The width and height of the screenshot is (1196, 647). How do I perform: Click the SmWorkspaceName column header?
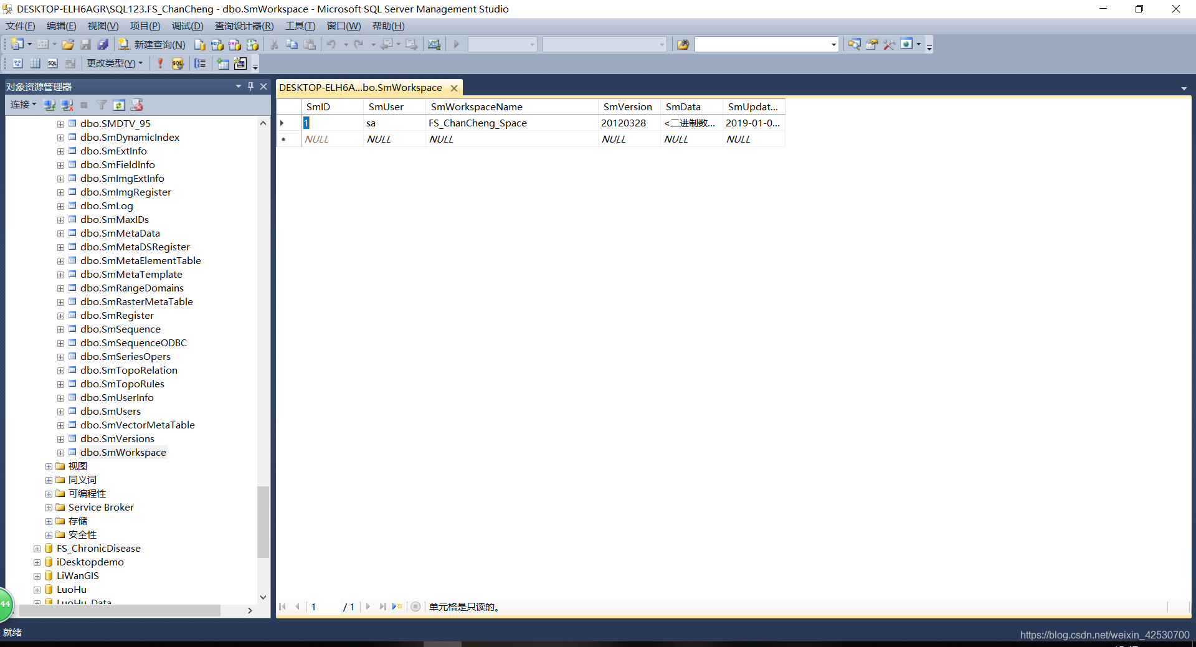point(512,107)
